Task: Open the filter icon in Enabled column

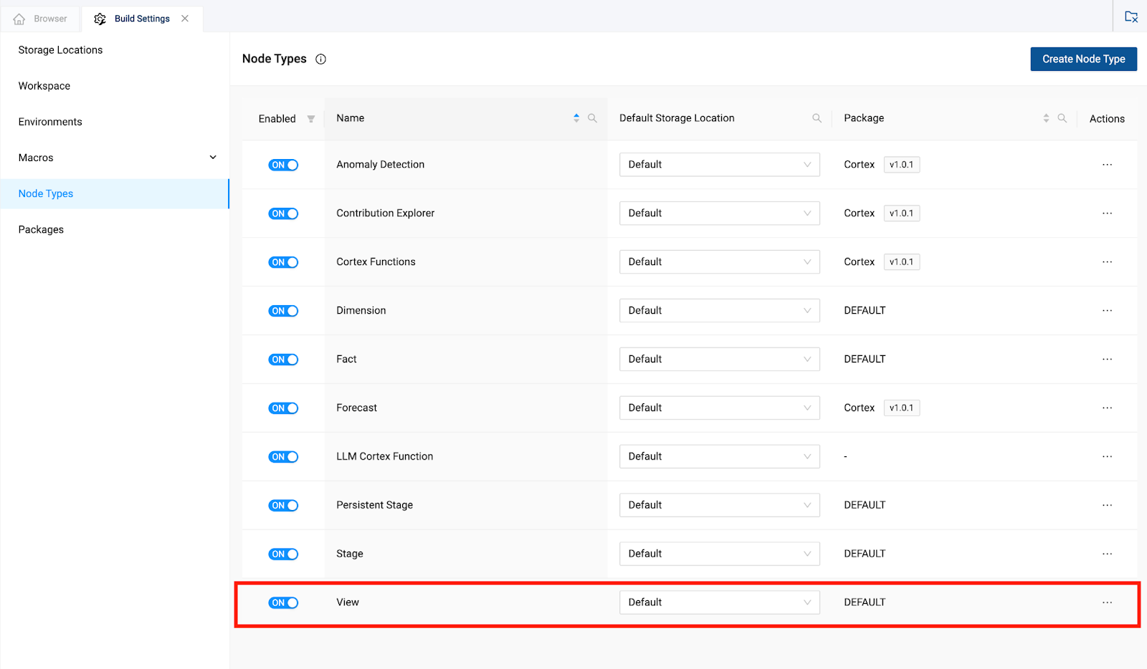Action: [310, 119]
